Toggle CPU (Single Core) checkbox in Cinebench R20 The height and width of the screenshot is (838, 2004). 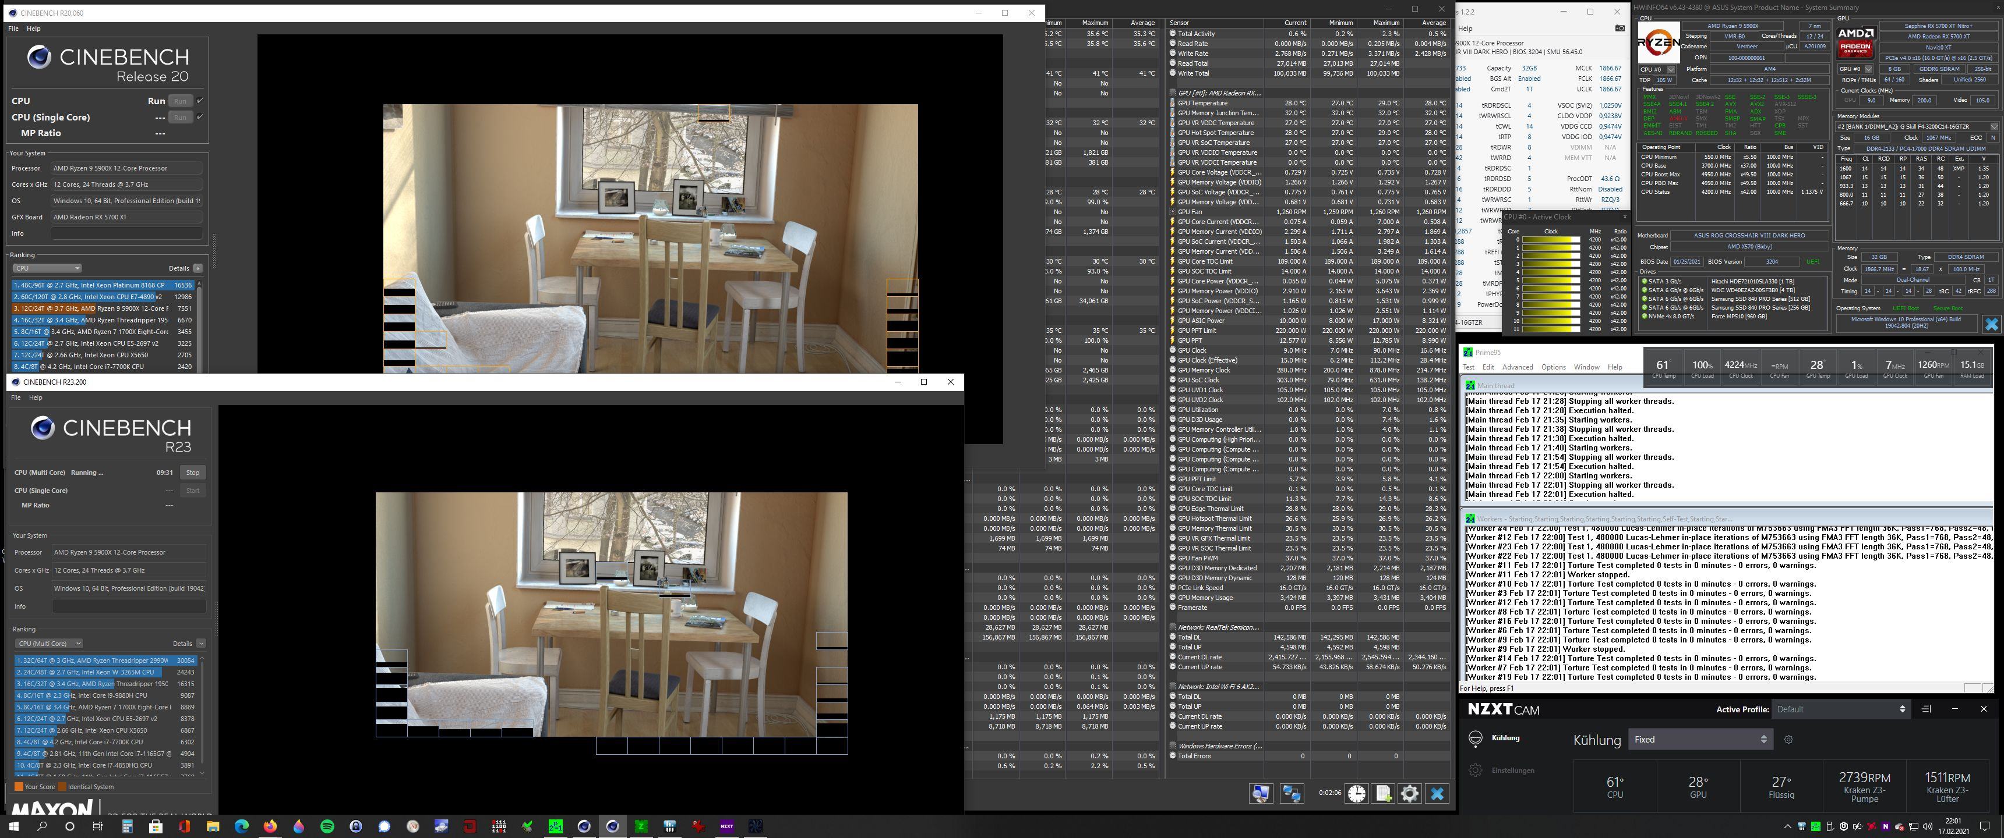(200, 118)
